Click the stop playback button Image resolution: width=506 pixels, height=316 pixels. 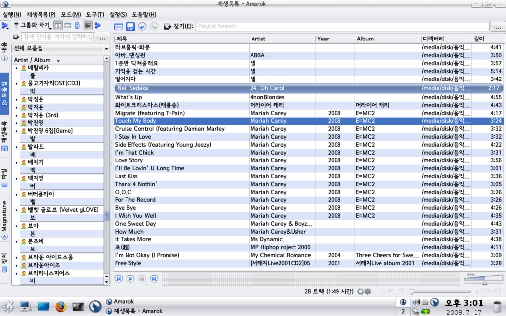pos(142,278)
